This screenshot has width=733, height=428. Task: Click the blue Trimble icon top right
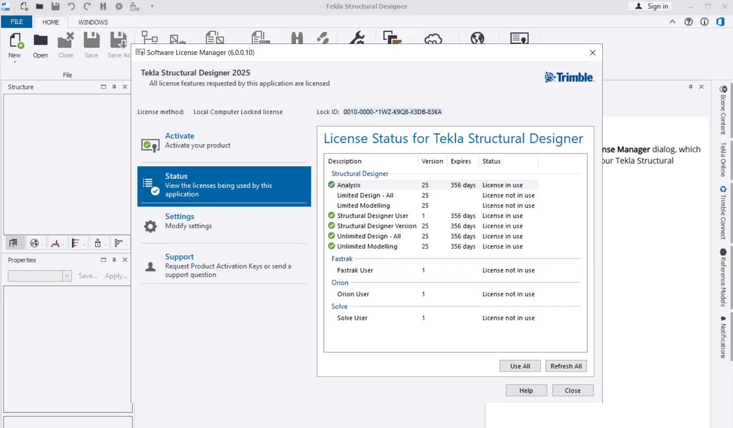[720, 22]
